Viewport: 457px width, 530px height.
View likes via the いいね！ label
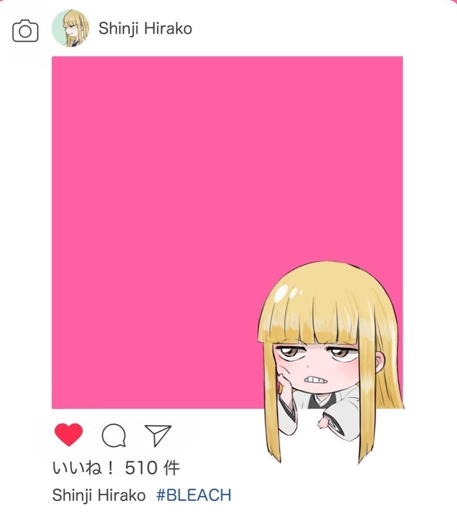(x=84, y=468)
